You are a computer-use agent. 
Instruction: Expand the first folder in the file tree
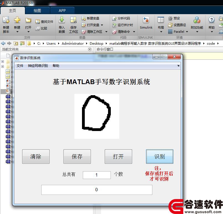2,62
